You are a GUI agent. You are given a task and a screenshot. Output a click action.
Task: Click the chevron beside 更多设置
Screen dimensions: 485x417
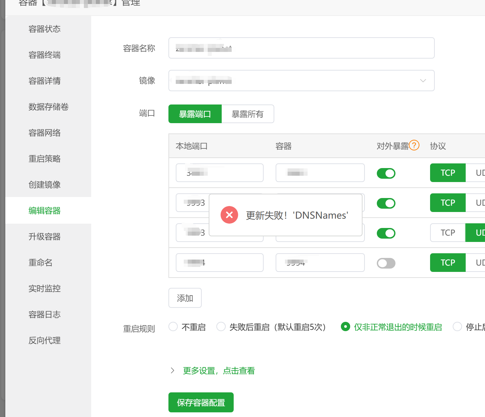click(x=172, y=370)
